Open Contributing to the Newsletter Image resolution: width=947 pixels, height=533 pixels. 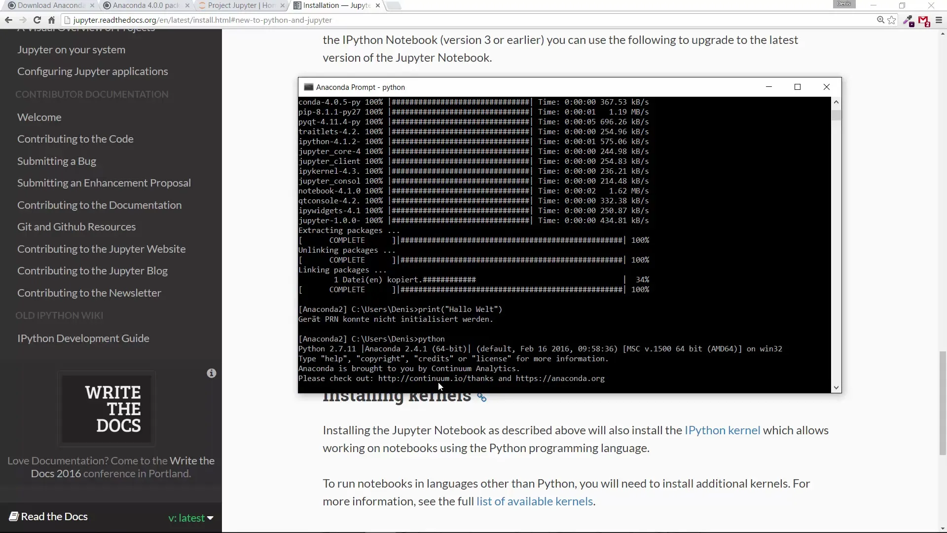[x=89, y=293]
